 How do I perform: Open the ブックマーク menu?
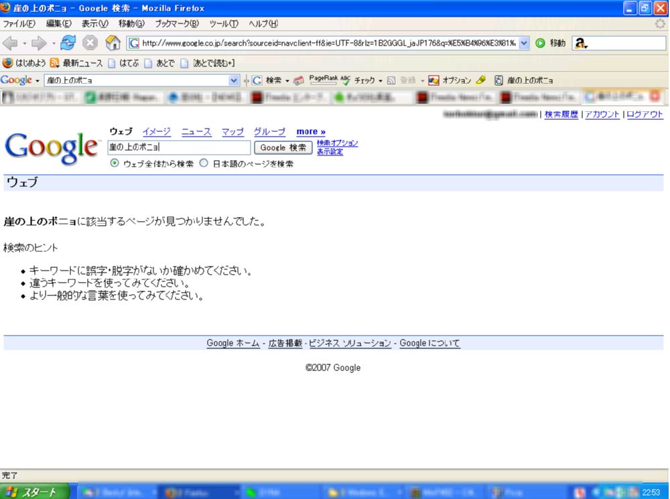(176, 24)
